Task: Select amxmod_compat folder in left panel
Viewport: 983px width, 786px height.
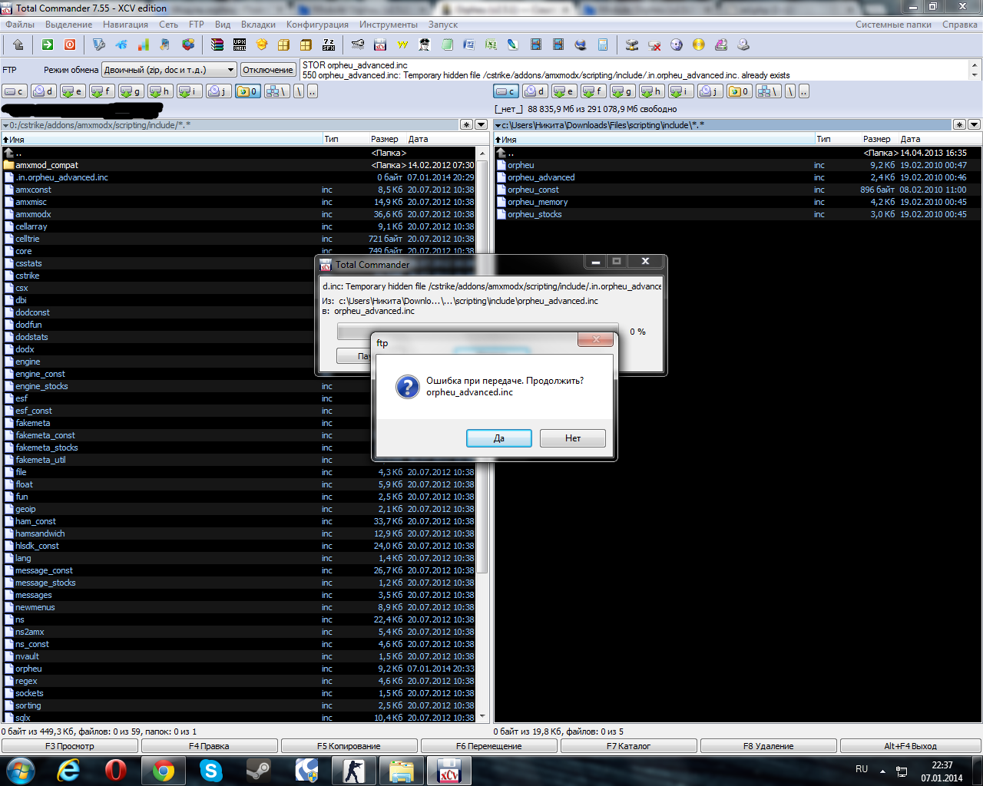Action: pos(239,165)
